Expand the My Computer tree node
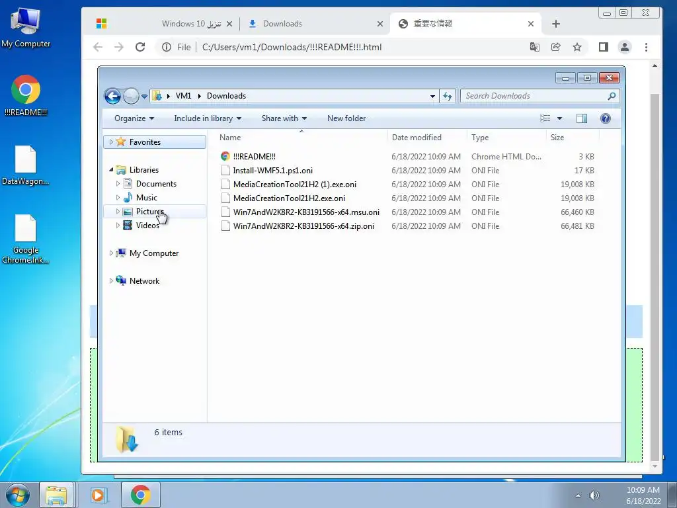 [x=111, y=253]
